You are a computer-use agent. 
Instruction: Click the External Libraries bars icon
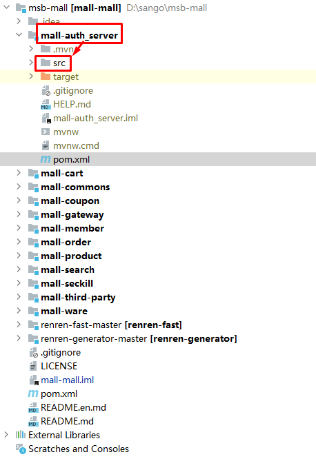click(21, 435)
